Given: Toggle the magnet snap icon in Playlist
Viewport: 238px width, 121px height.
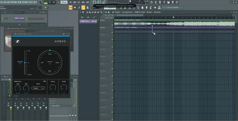Looking at the screenshot, I should click(83, 12).
